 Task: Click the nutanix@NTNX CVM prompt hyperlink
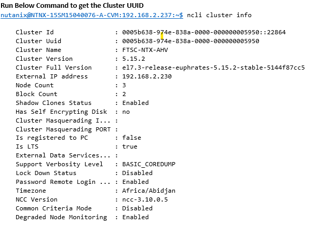tap(91, 16)
